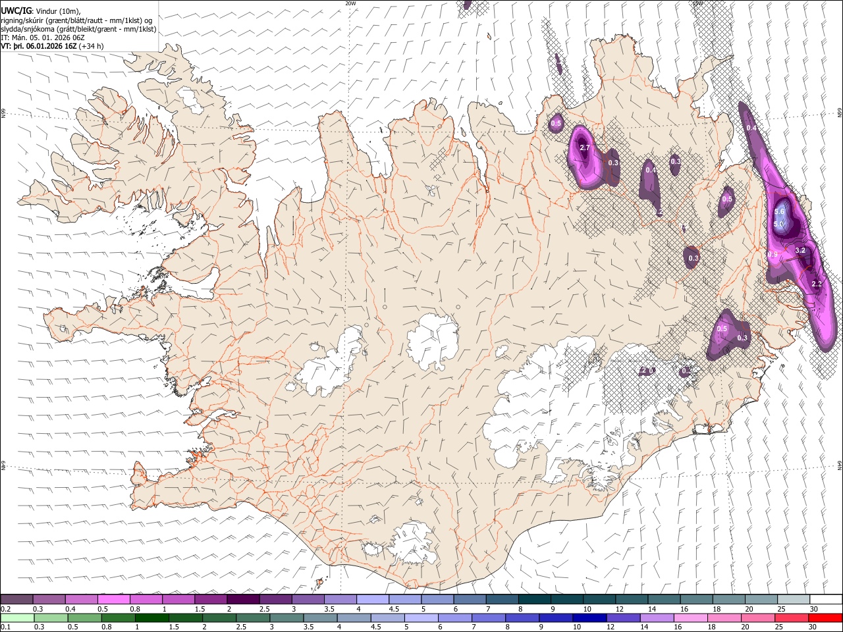
Task: Select the upper legend swatch between 14 and 16
Action: pos(664,599)
